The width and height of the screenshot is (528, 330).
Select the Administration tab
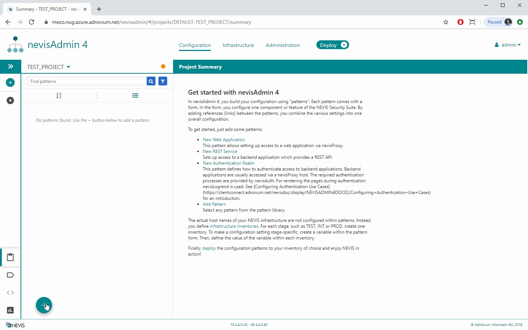point(283,45)
